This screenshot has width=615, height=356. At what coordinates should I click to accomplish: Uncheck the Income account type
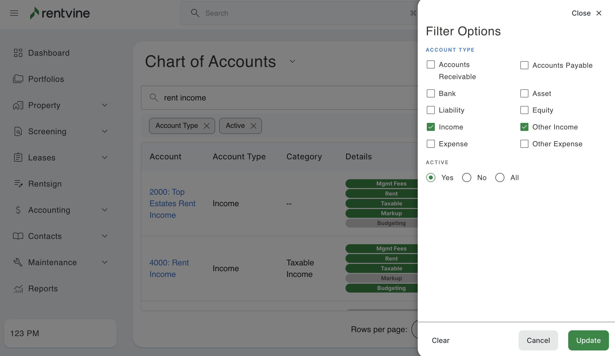[x=431, y=127]
